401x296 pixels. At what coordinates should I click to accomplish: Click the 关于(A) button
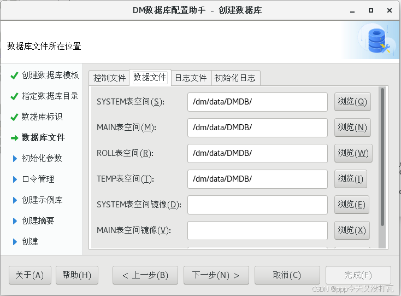(x=30, y=275)
